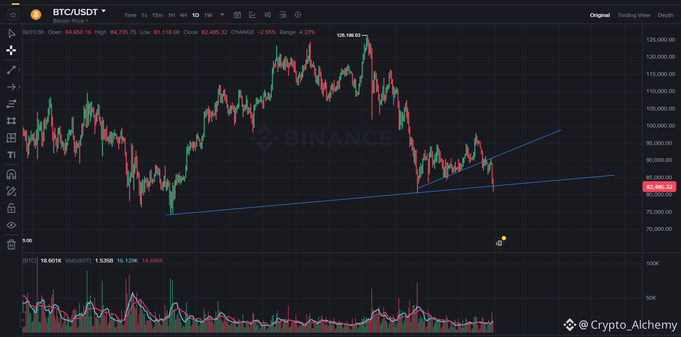Open the BTC/USDT pair selector dropdown

tap(104, 11)
